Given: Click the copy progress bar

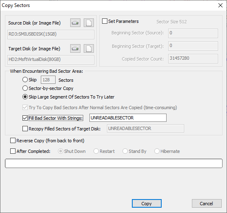Looking at the screenshot, I should tap(113, 163).
